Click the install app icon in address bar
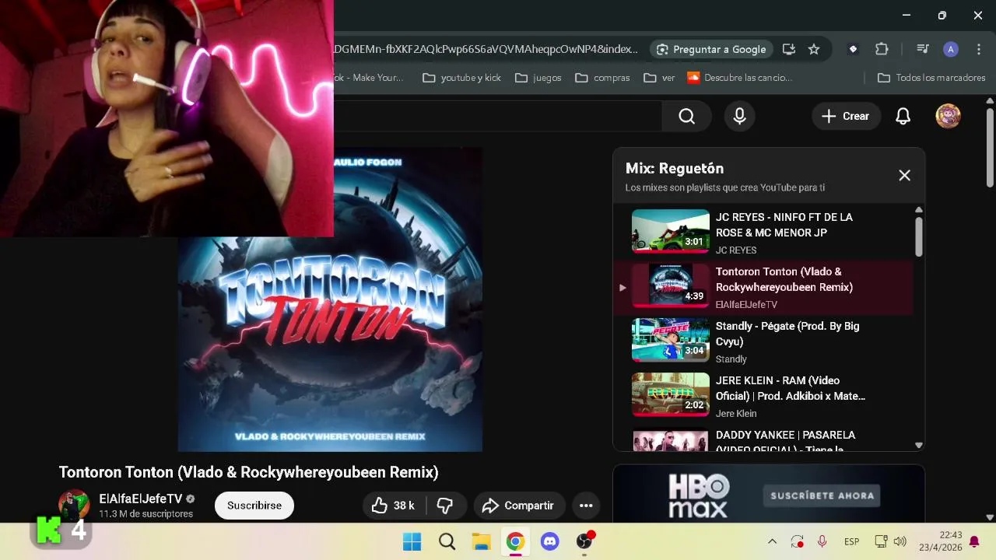The width and height of the screenshot is (996, 560). (788, 49)
